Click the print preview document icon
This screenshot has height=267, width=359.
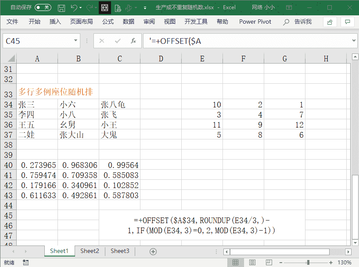[118, 8]
